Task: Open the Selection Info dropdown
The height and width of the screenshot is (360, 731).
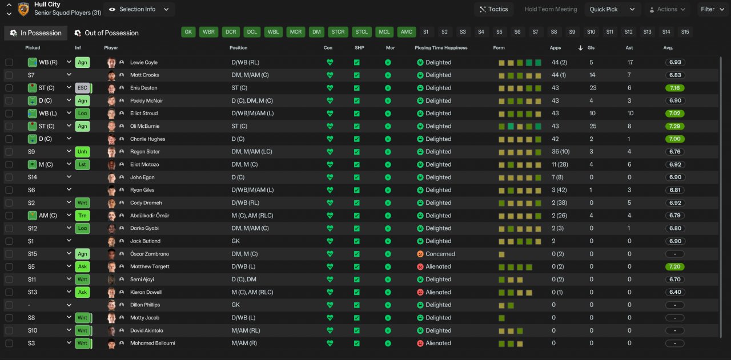Action: click(x=139, y=9)
